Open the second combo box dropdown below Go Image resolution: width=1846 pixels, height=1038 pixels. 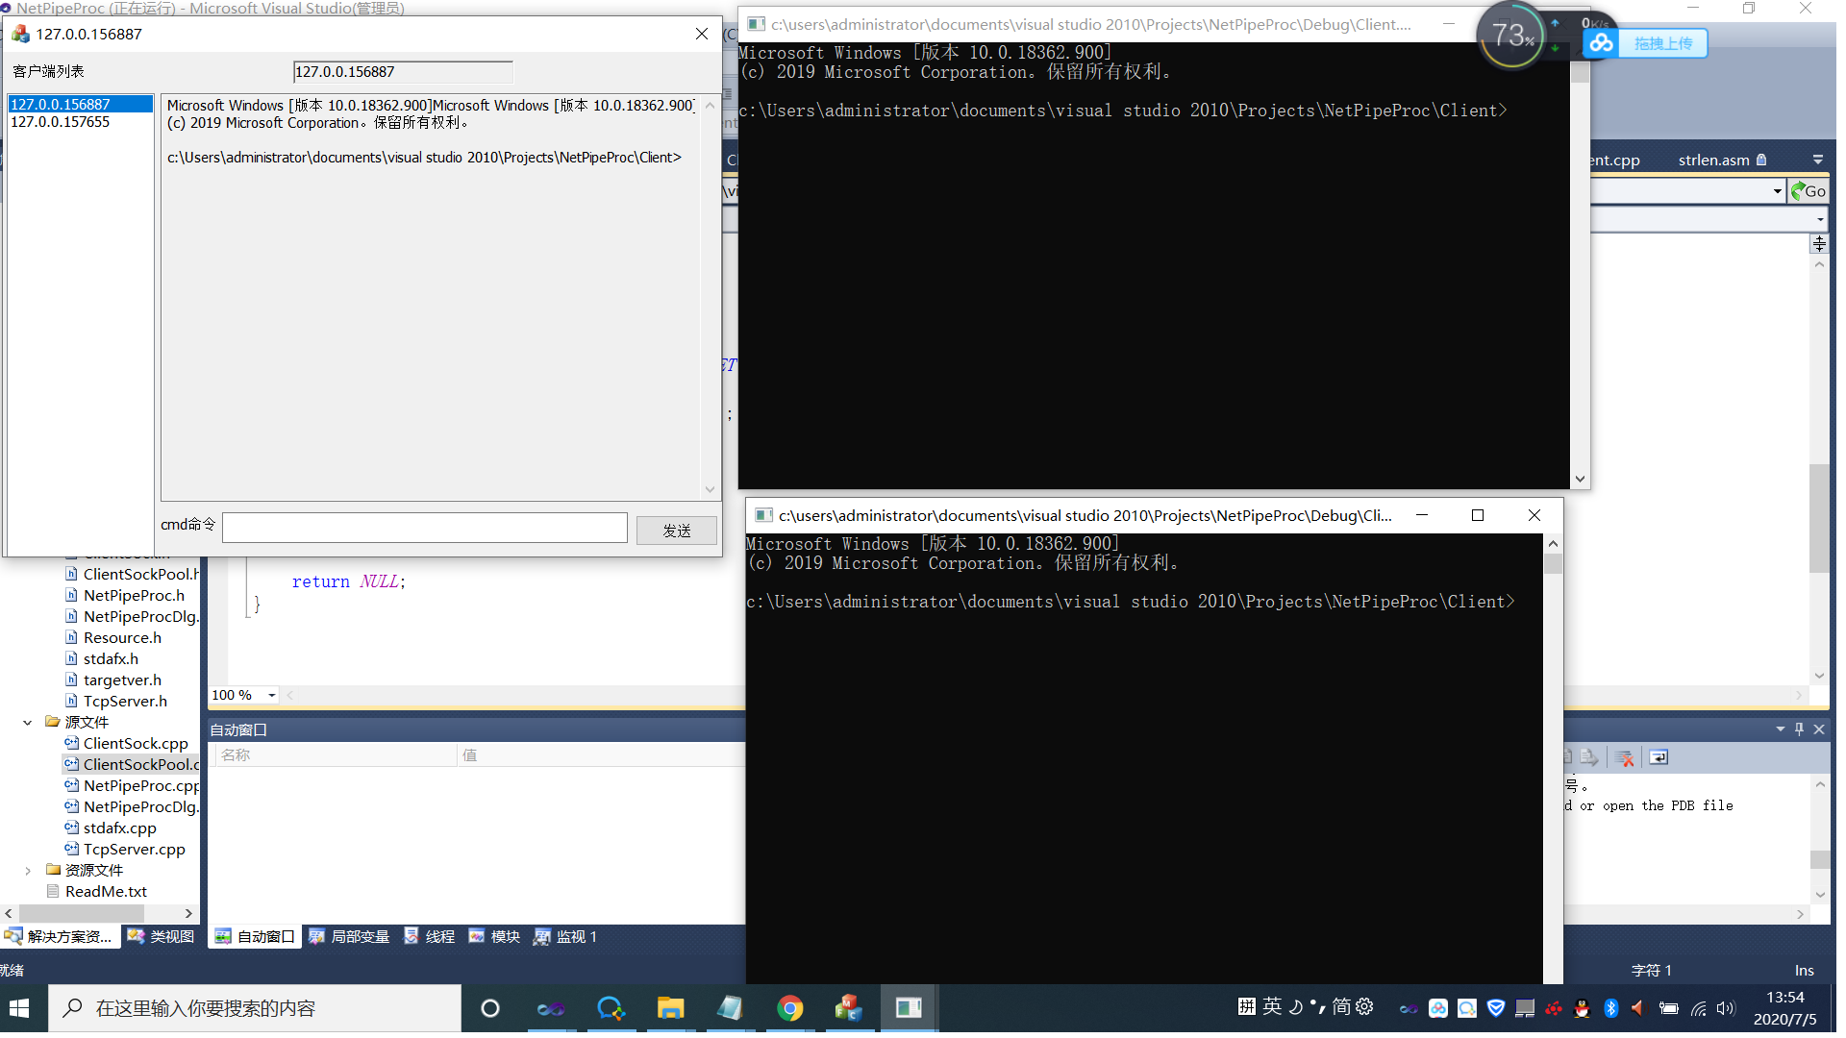click(x=1820, y=220)
